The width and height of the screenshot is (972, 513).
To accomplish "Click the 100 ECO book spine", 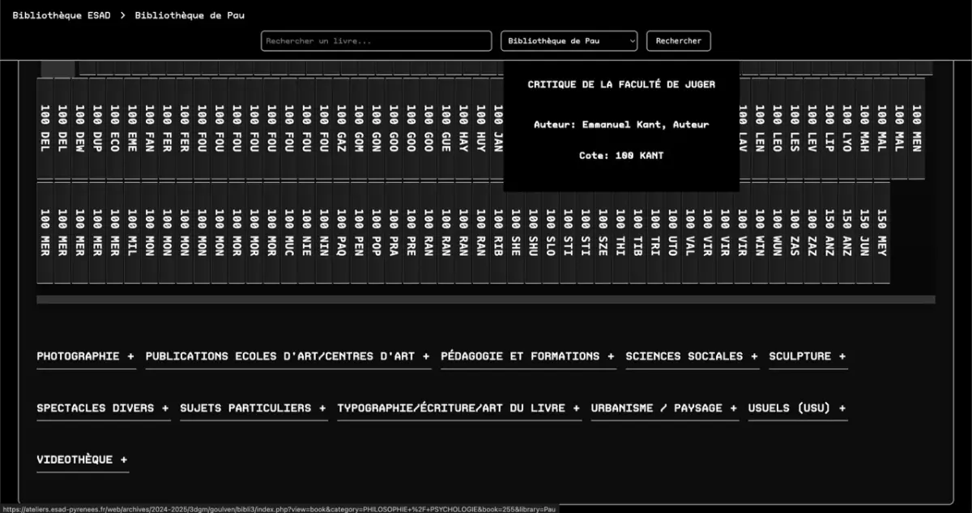I will pos(115,128).
